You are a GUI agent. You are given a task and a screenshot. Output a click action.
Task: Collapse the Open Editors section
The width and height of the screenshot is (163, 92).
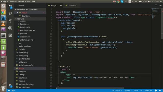[30, 9]
